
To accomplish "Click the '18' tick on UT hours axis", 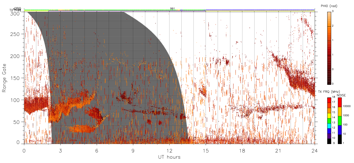I will (242, 151).
